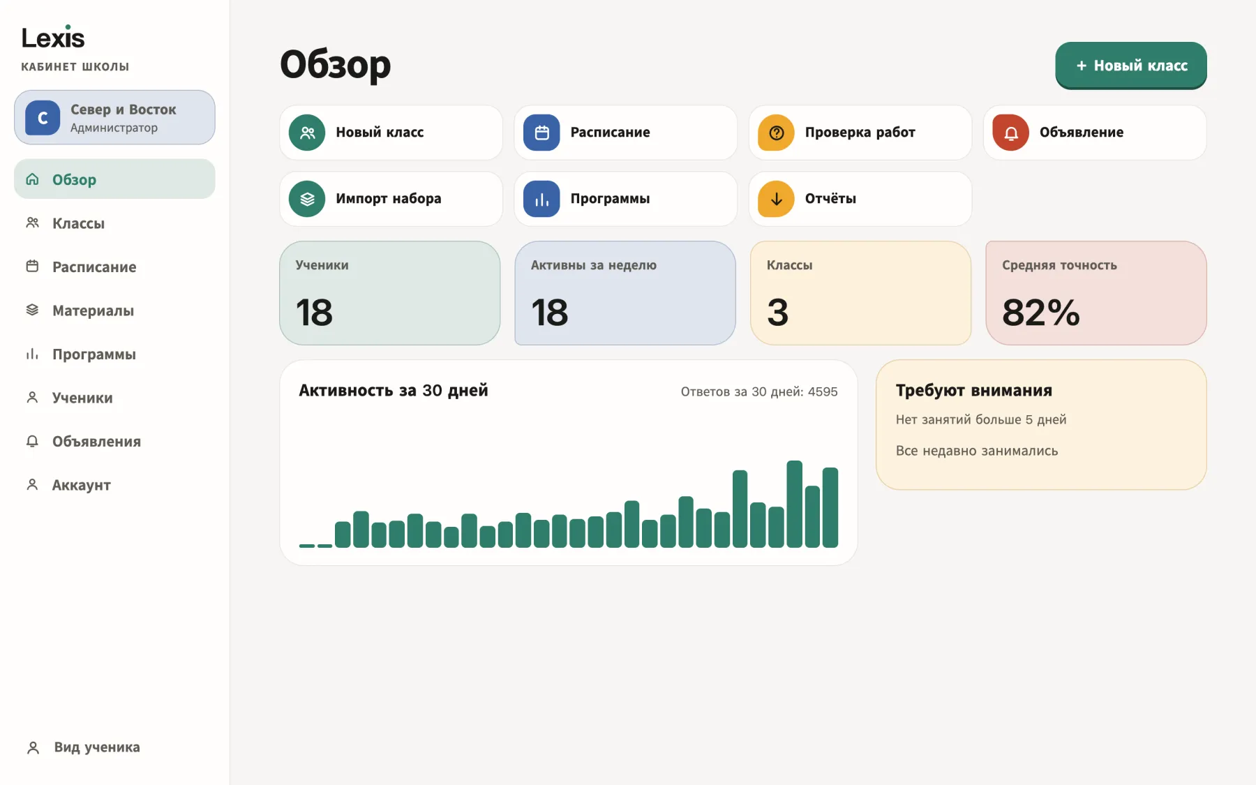
Task: Click the layers icon beside Материалы
Action: 32,310
